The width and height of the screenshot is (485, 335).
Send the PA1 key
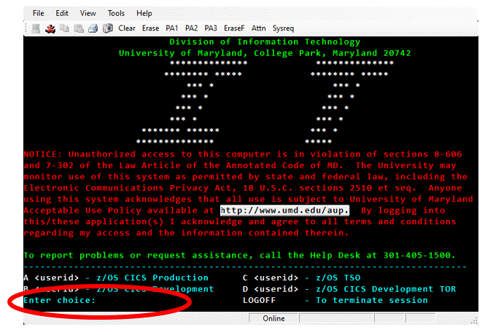pyautogui.click(x=171, y=28)
